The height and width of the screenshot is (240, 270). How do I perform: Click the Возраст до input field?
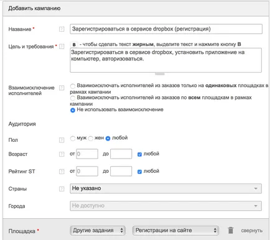point(121,154)
